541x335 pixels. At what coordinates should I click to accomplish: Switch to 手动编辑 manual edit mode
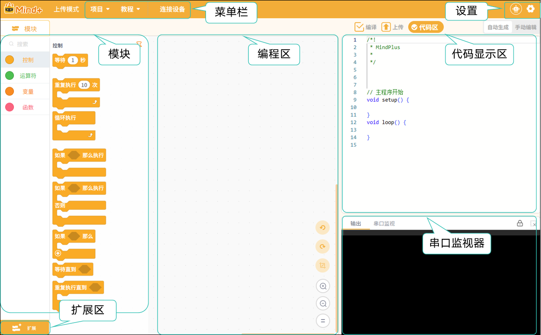(526, 27)
